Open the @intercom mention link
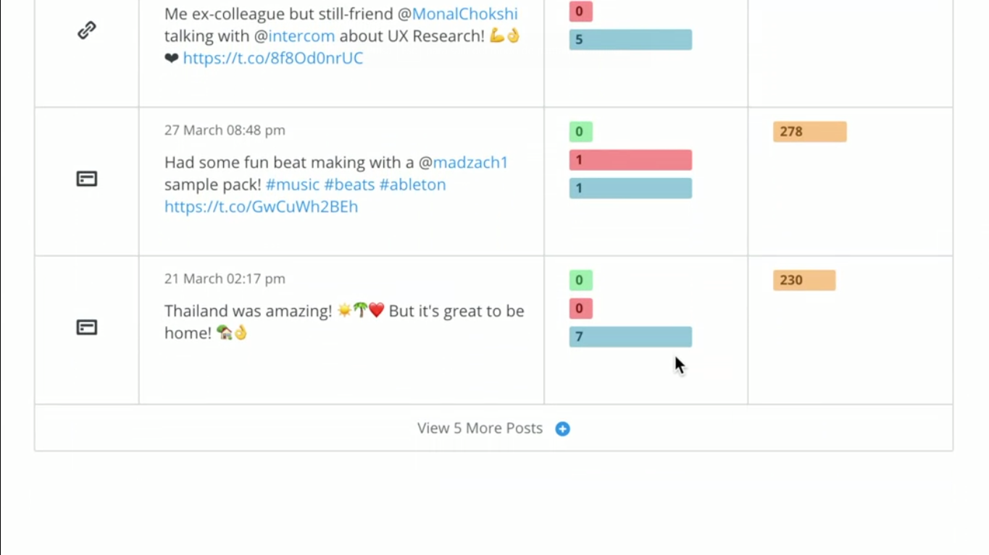Screen dimensions: 989x555 click(301, 35)
